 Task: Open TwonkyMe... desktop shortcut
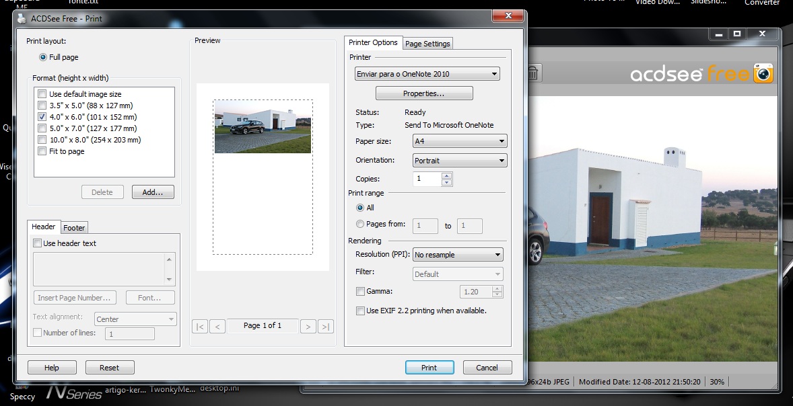pyautogui.click(x=172, y=389)
